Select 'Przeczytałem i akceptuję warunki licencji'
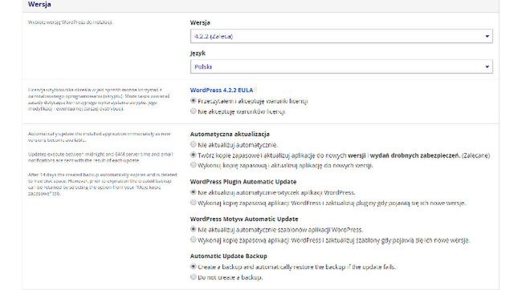Viewport: 530px width, 290px height. coord(194,100)
